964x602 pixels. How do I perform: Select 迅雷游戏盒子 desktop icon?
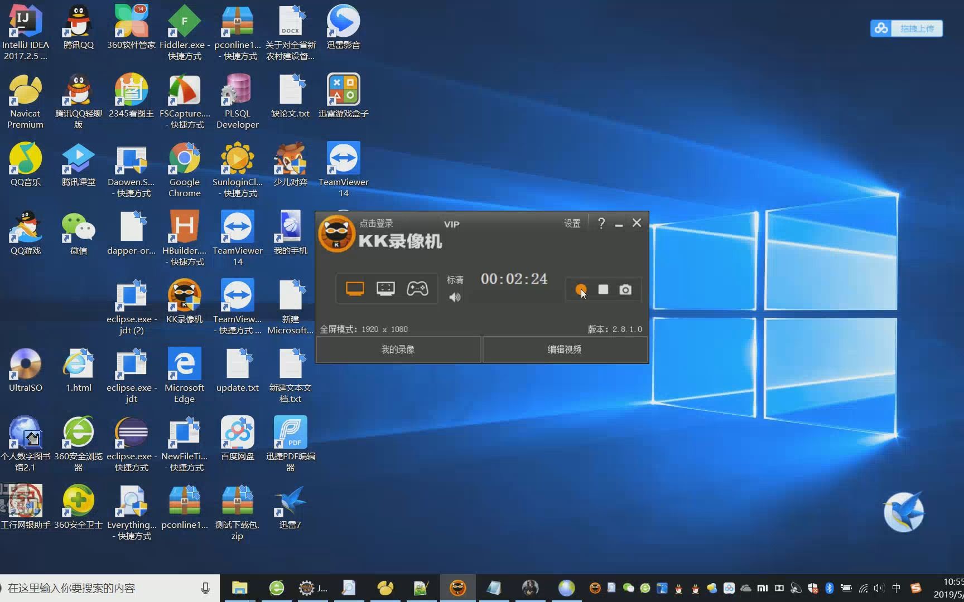point(344,95)
